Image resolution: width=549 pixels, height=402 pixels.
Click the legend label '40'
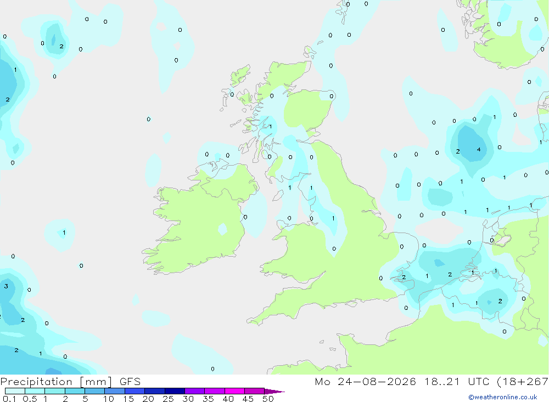click(x=228, y=399)
